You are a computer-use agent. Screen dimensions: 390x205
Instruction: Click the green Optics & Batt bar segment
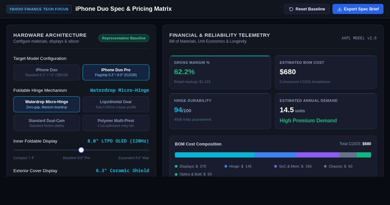pos(364,155)
